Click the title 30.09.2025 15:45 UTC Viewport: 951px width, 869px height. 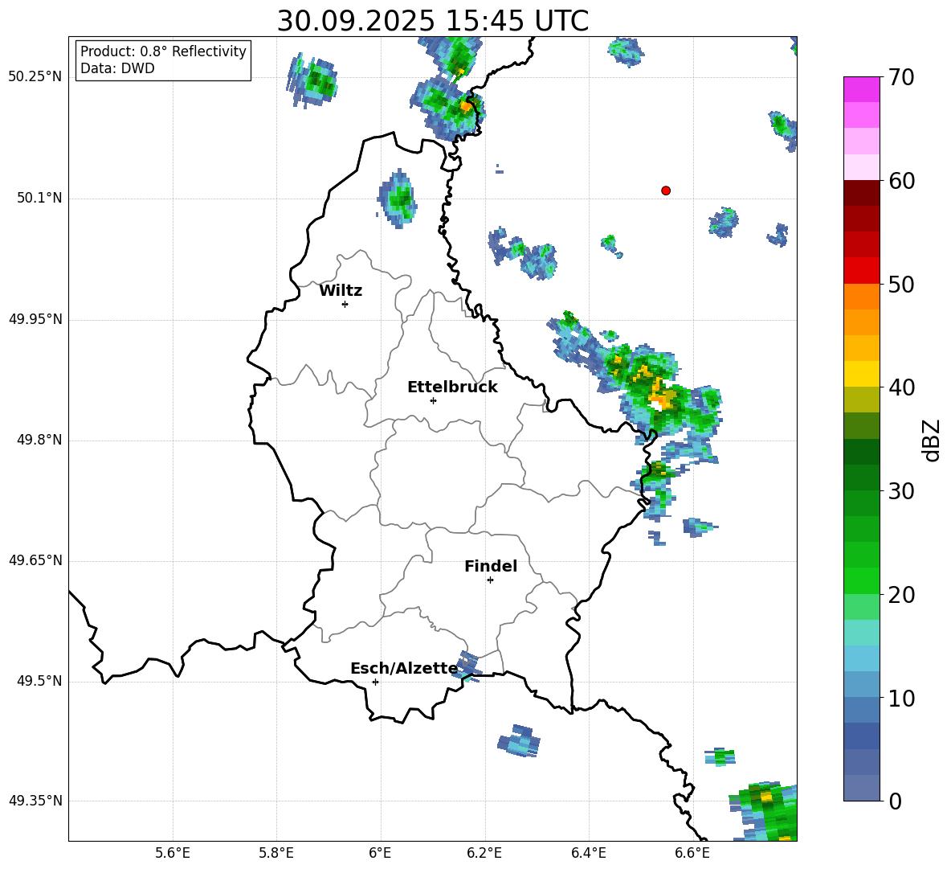pyautogui.click(x=432, y=21)
